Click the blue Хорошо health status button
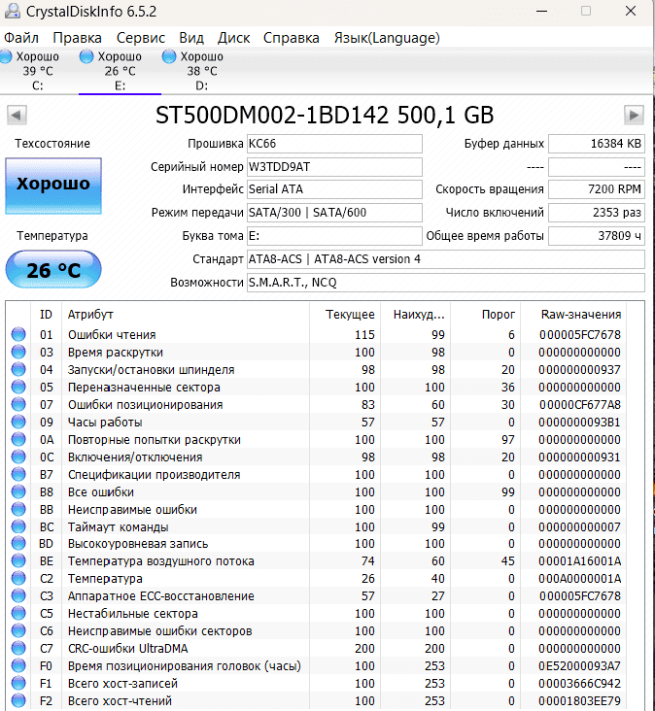 pyautogui.click(x=52, y=185)
